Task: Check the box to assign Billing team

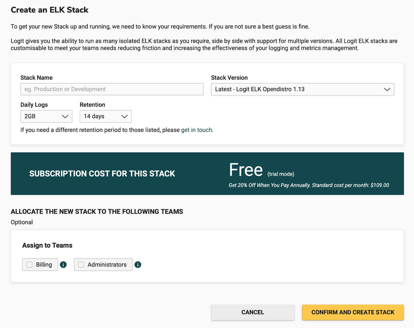Action: (x=29, y=264)
